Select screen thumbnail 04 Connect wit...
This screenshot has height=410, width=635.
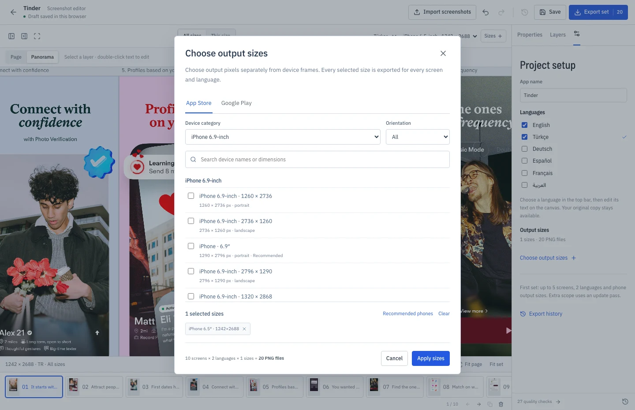click(x=215, y=387)
